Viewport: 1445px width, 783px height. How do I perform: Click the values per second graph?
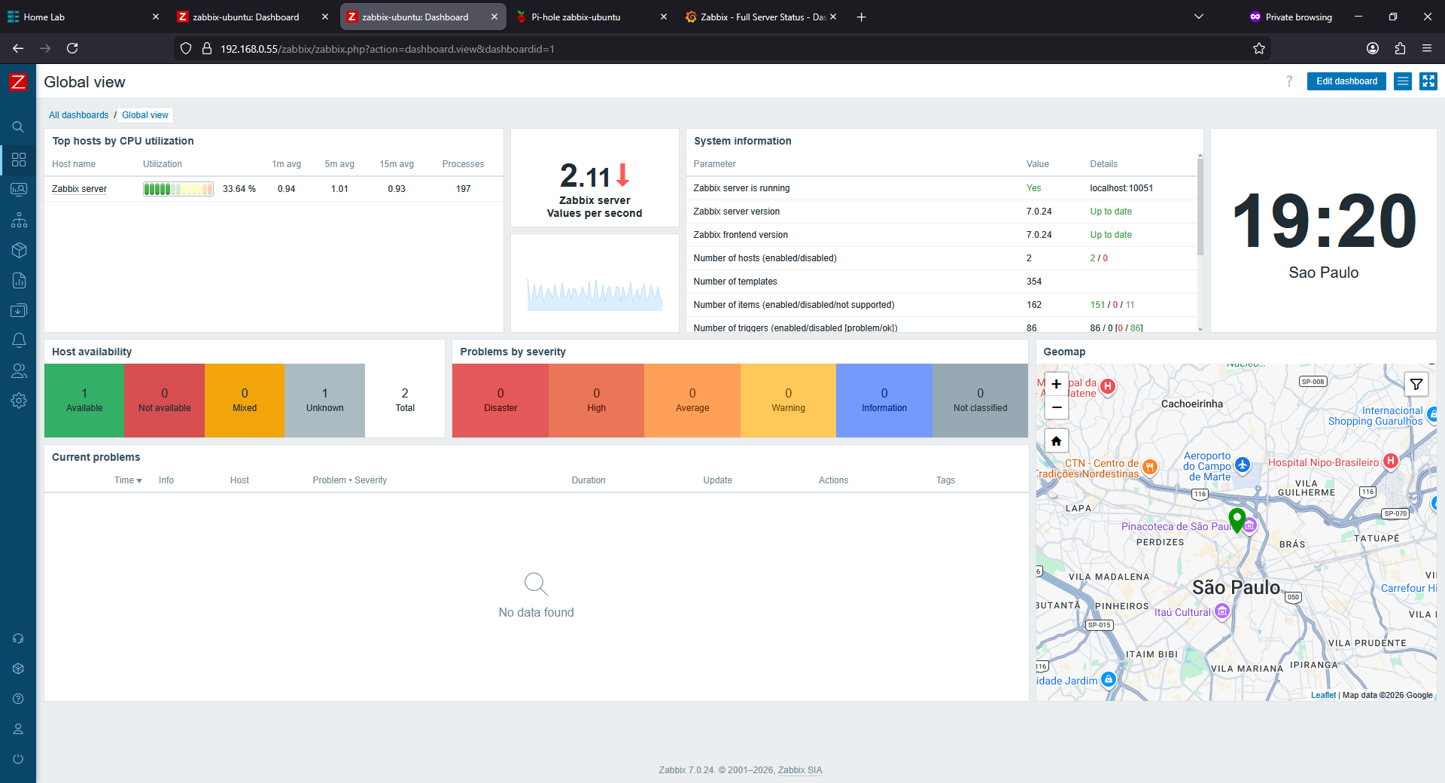point(595,294)
